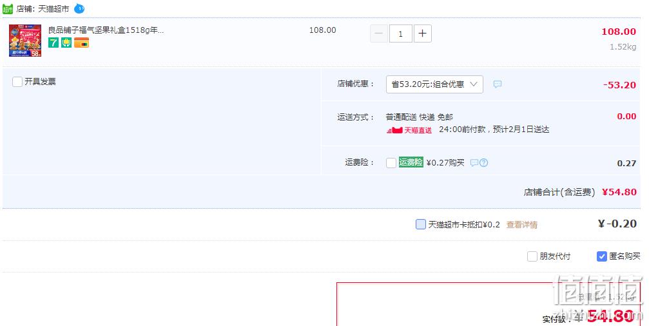The image size is (649, 326).
Task: Increase quantity with the plus button
Action: [422, 34]
